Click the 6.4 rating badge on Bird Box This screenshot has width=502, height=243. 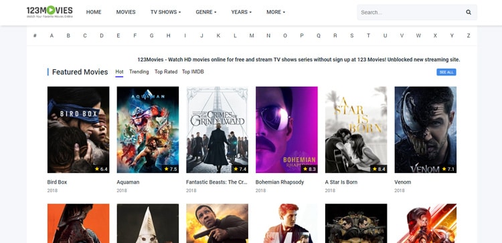click(x=101, y=169)
